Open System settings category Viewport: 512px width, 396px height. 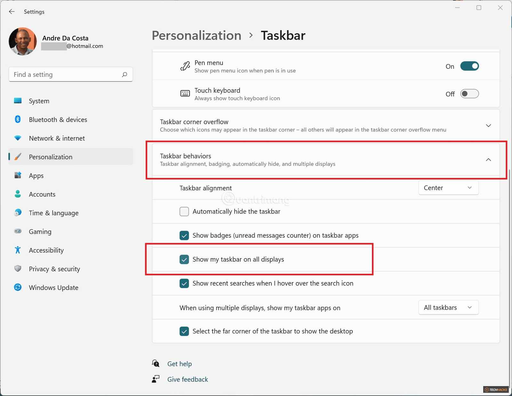click(x=71, y=101)
